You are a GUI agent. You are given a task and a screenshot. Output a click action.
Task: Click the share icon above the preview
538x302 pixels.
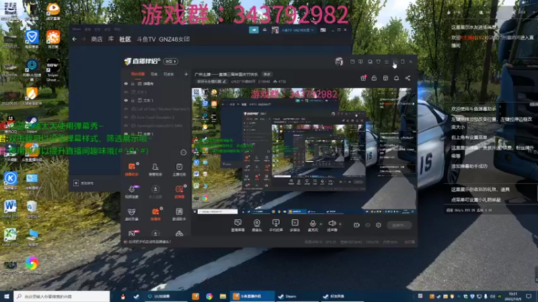pyautogui.click(x=408, y=78)
